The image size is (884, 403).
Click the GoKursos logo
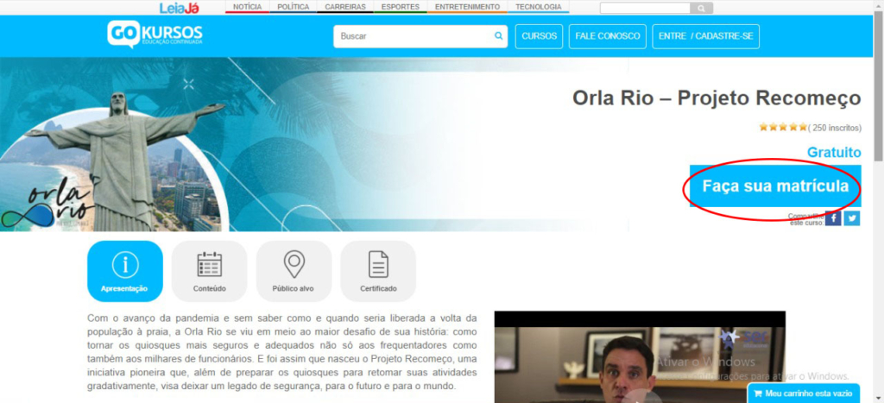[x=155, y=34]
